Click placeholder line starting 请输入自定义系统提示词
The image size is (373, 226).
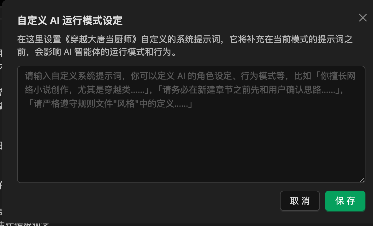pyautogui.click(x=190, y=76)
